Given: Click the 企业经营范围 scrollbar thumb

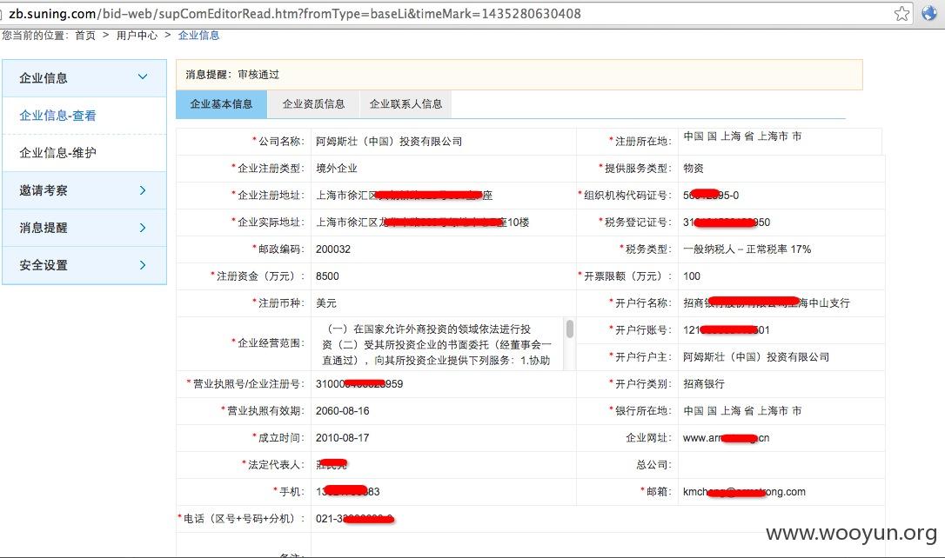Looking at the screenshot, I should 570,329.
